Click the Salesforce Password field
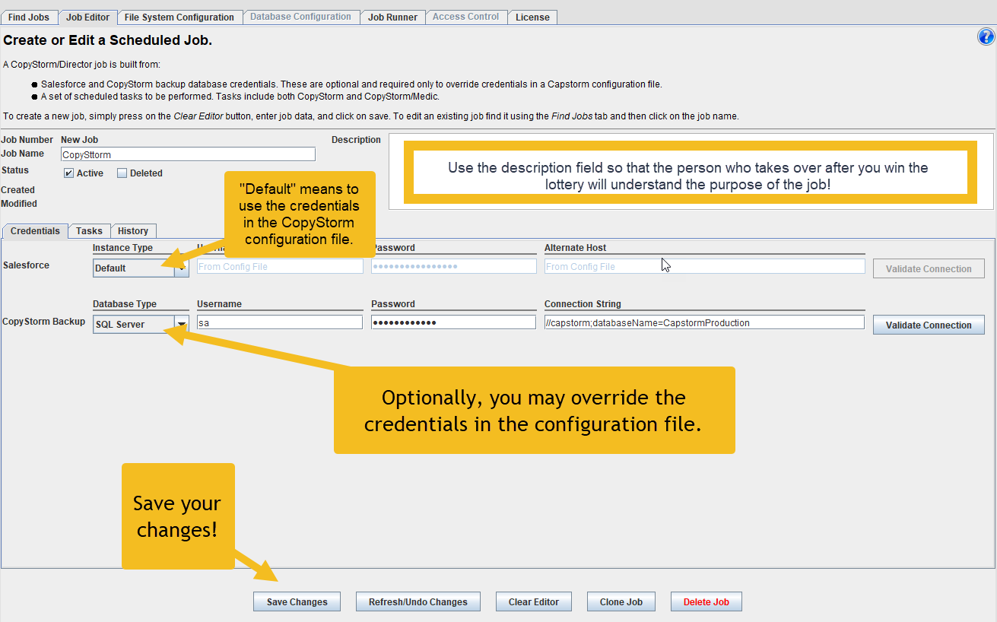 454,266
